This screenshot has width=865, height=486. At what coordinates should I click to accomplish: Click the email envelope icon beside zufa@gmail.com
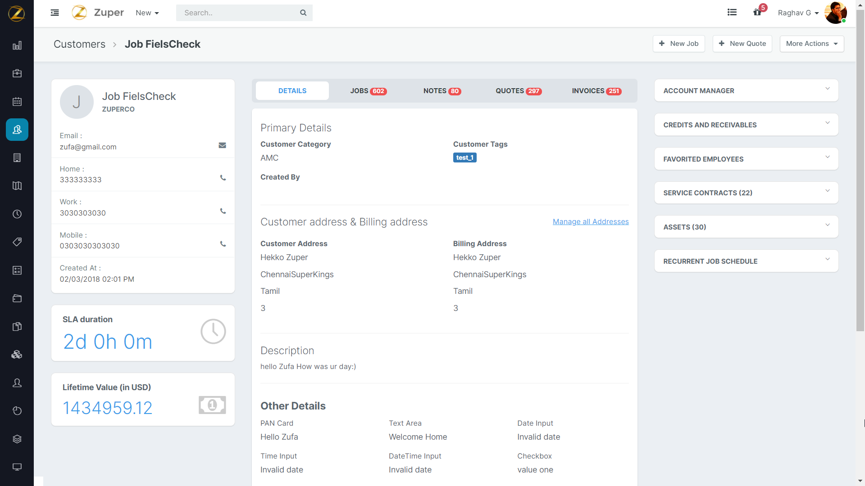pyautogui.click(x=222, y=145)
